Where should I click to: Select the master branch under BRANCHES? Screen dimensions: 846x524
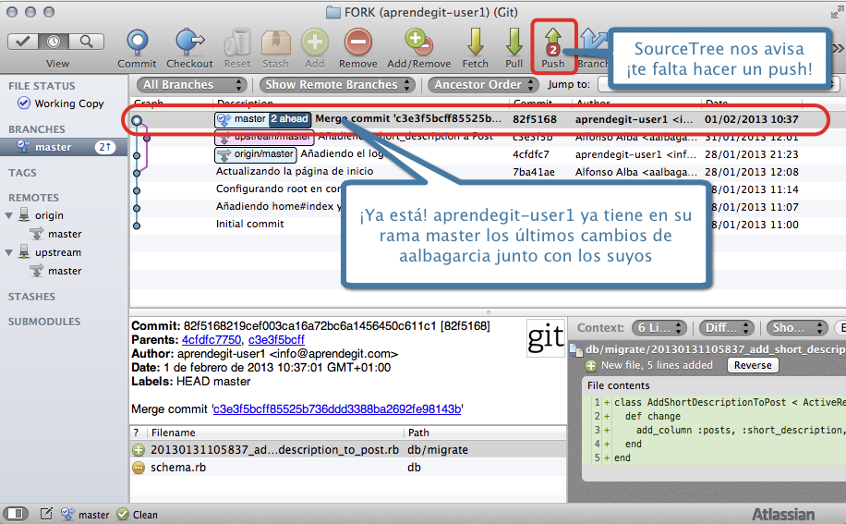pyautogui.click(x=54, y=147)
